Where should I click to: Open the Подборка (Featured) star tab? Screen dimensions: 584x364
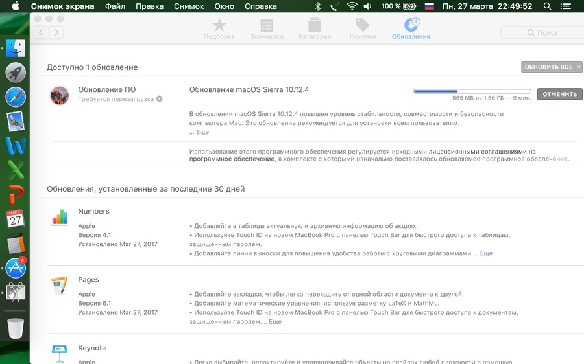coord(219,29)
